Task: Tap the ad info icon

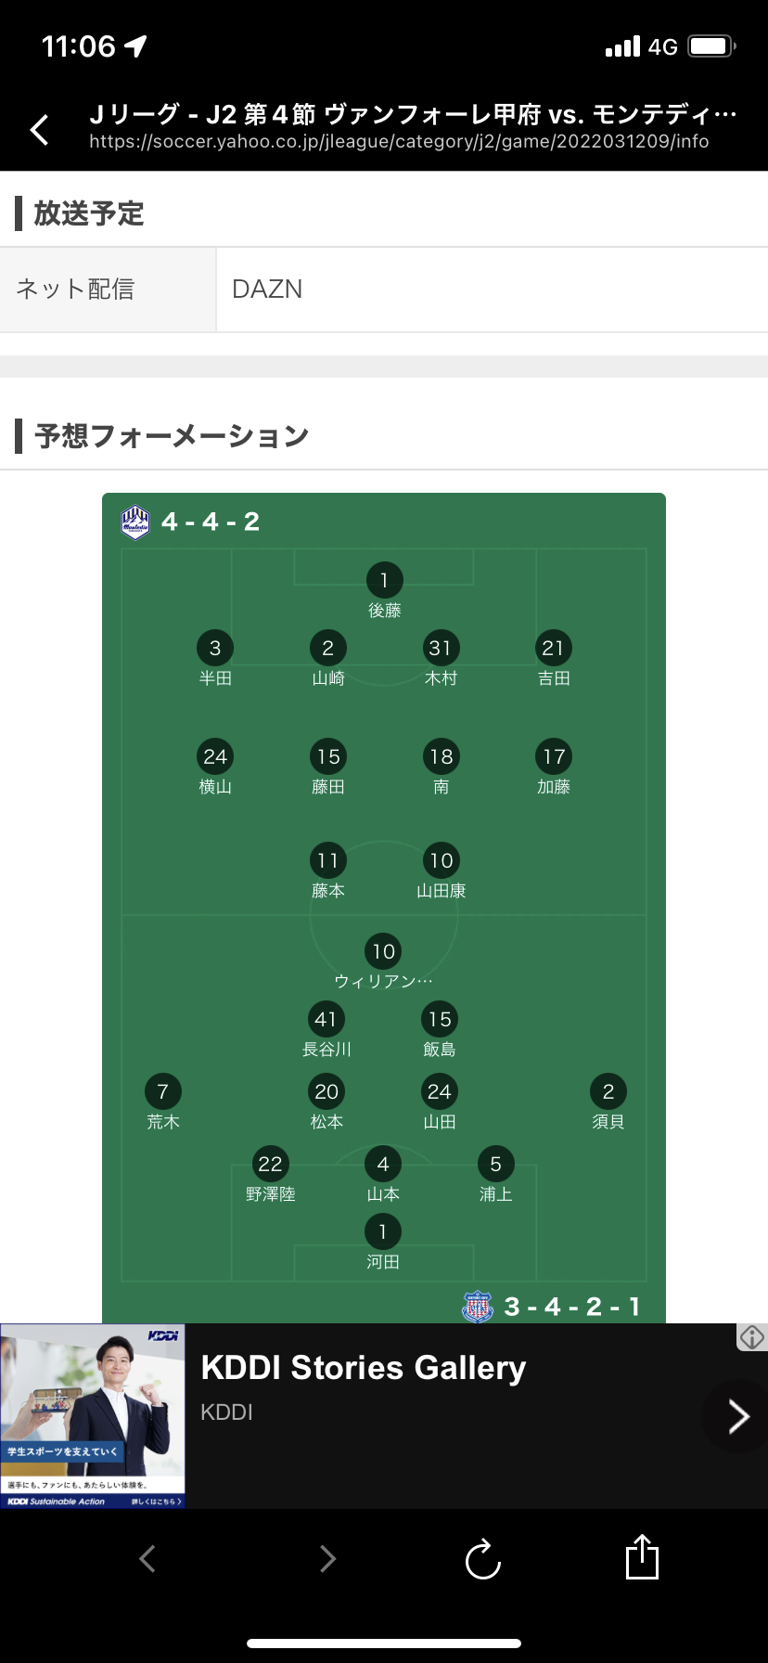Action: [751, 1337]
